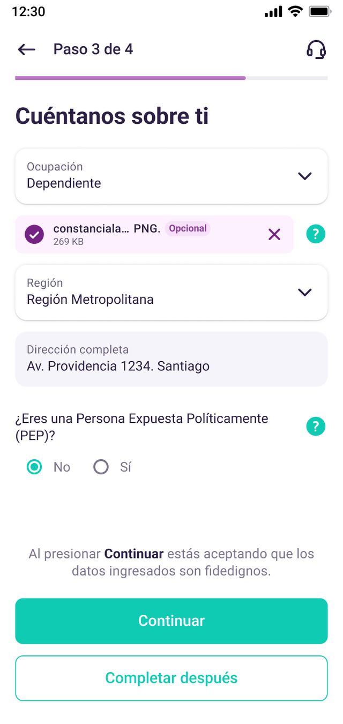The height and width of the screenshot is (724, 343).
Task: Open help for the document upload
Action: [x=316, y=234]
